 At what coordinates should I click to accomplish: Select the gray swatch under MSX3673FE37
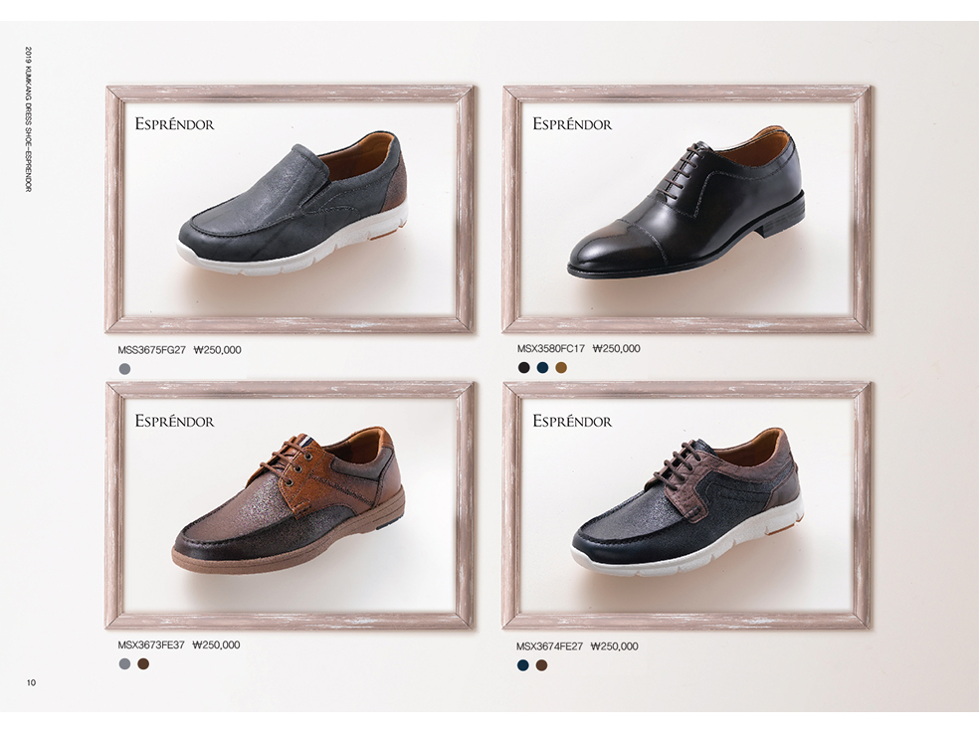[x=125, y=664]
